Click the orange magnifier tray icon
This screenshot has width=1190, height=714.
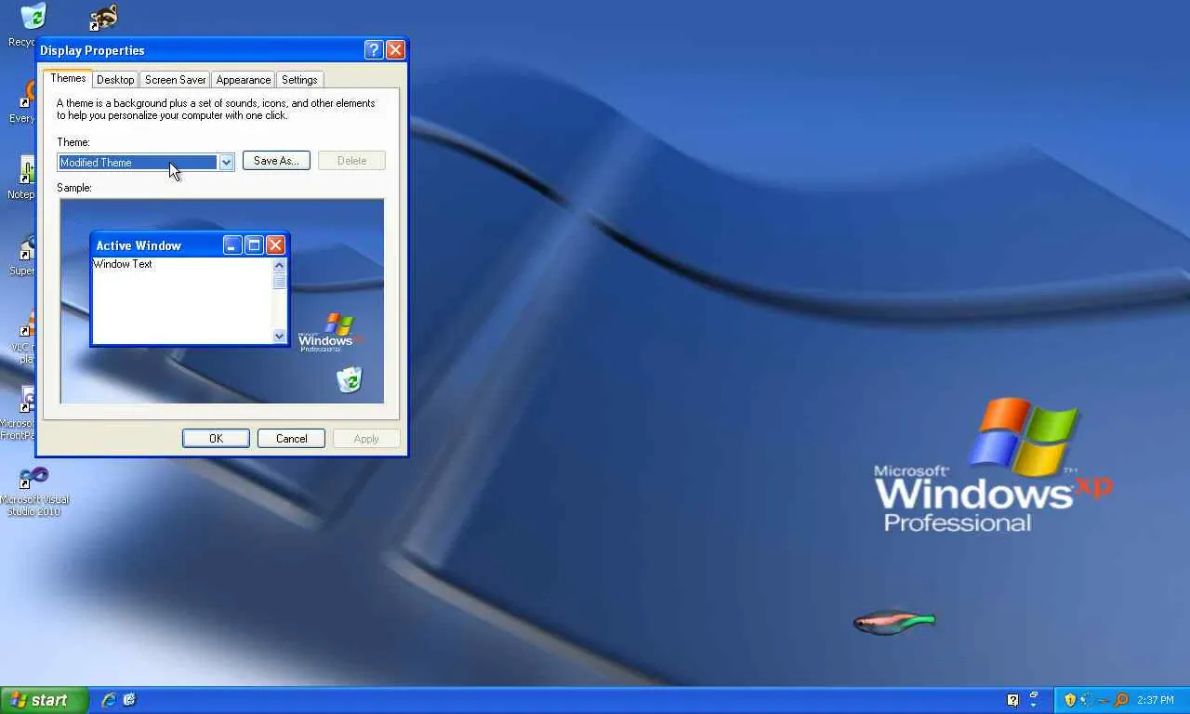[1121, 700]
